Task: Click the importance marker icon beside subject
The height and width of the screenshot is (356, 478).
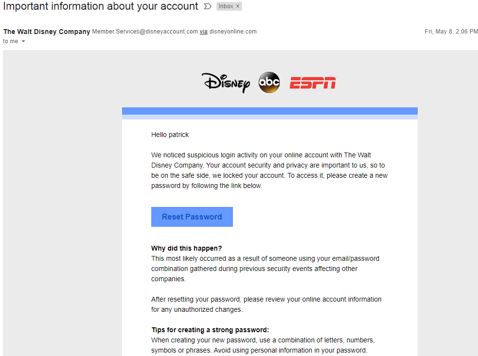Action: click(207, 6)
